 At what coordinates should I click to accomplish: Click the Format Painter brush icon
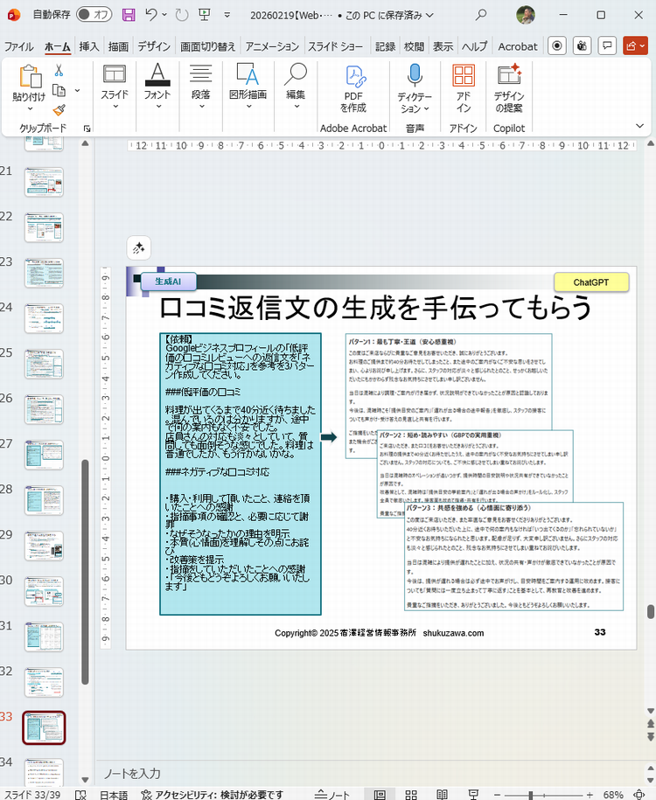coord(59,110)
